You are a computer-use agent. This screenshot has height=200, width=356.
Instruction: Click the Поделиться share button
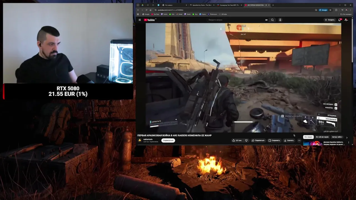tap(258, 140)
